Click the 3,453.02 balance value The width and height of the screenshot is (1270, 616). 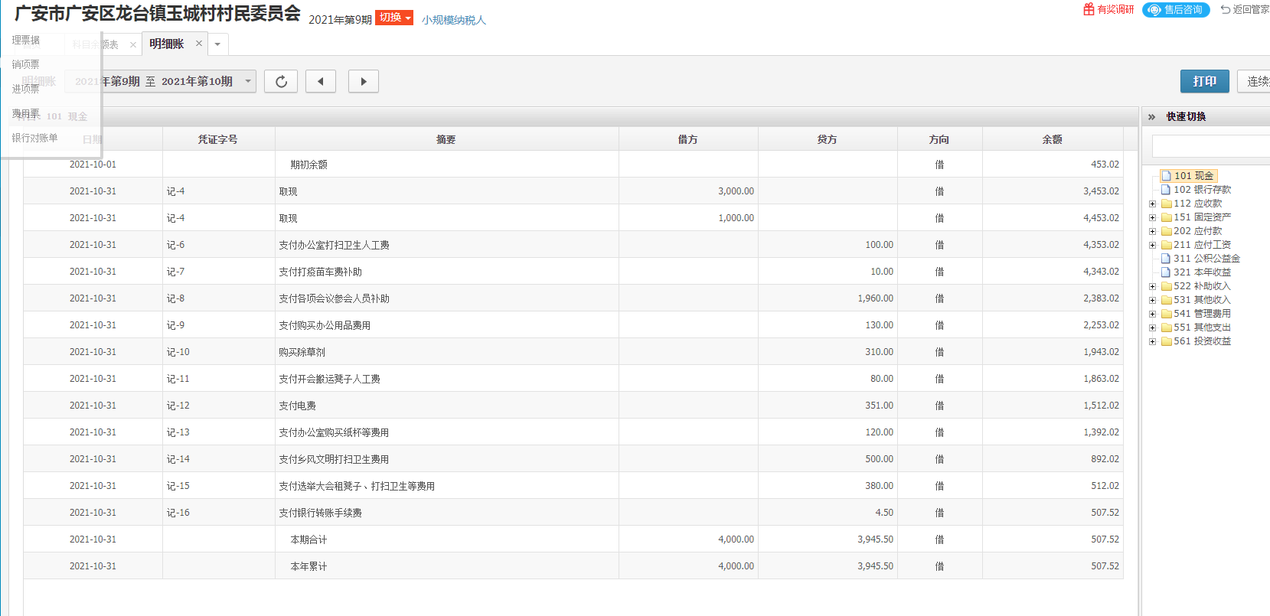click(1101, 191)
